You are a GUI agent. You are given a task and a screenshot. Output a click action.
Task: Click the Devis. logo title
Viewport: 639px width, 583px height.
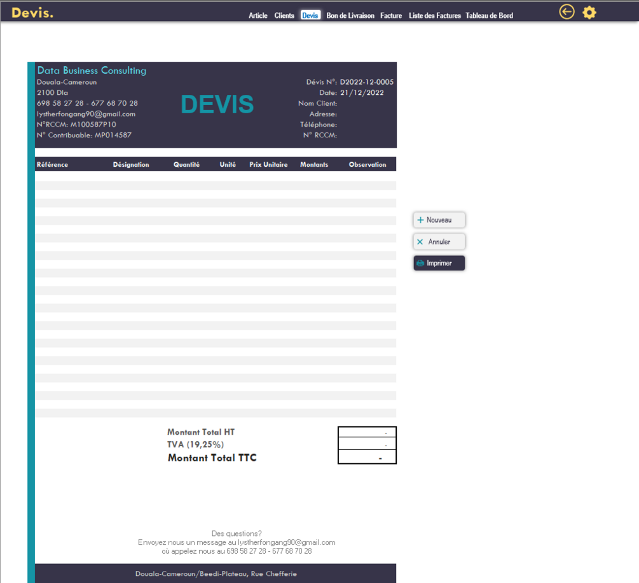(32, 13)
